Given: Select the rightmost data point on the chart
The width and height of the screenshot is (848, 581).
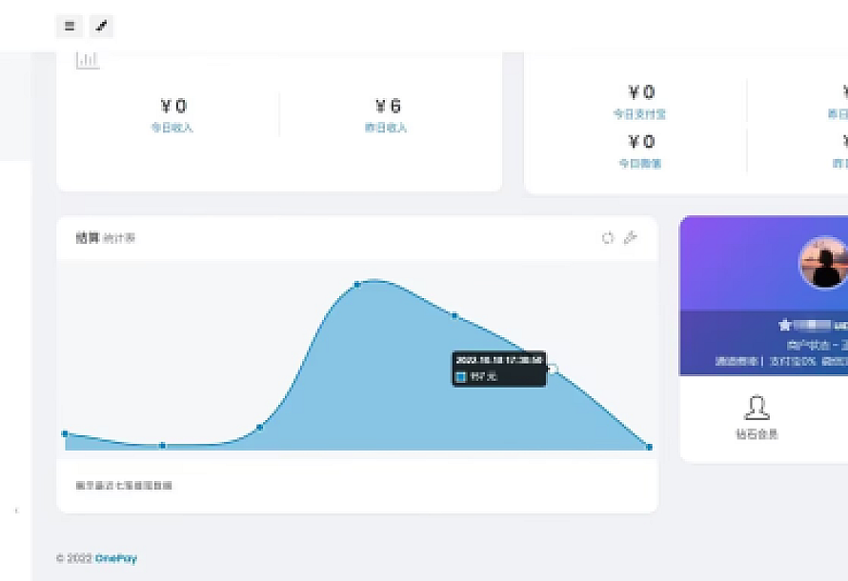Looking at the screenshot, I should (x=649, y=446).
